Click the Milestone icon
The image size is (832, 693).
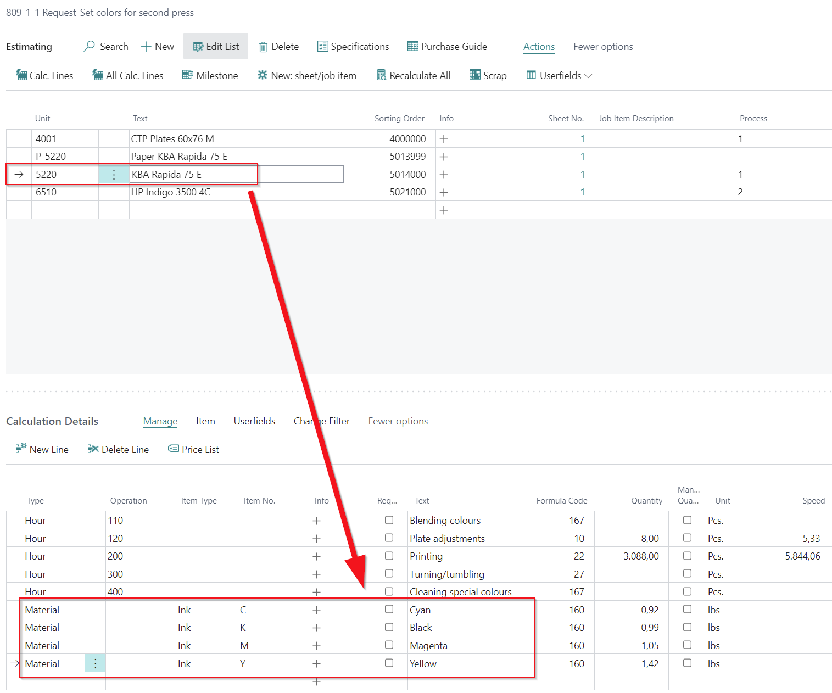coord(188,75)
